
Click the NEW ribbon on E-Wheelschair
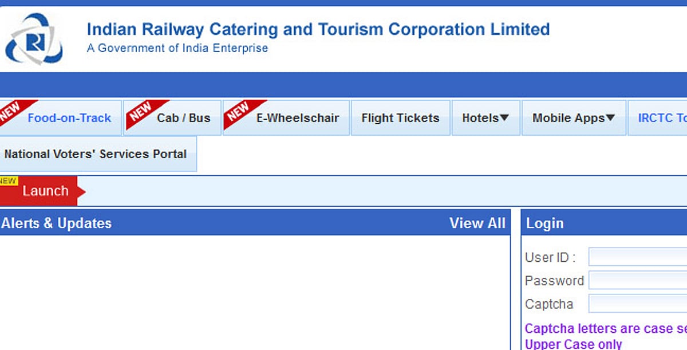pyautogui.click(x=238, y=111)
